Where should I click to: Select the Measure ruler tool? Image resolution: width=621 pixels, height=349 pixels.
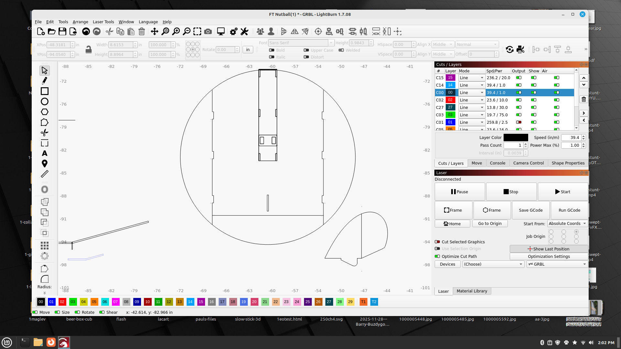pos(45,174)
